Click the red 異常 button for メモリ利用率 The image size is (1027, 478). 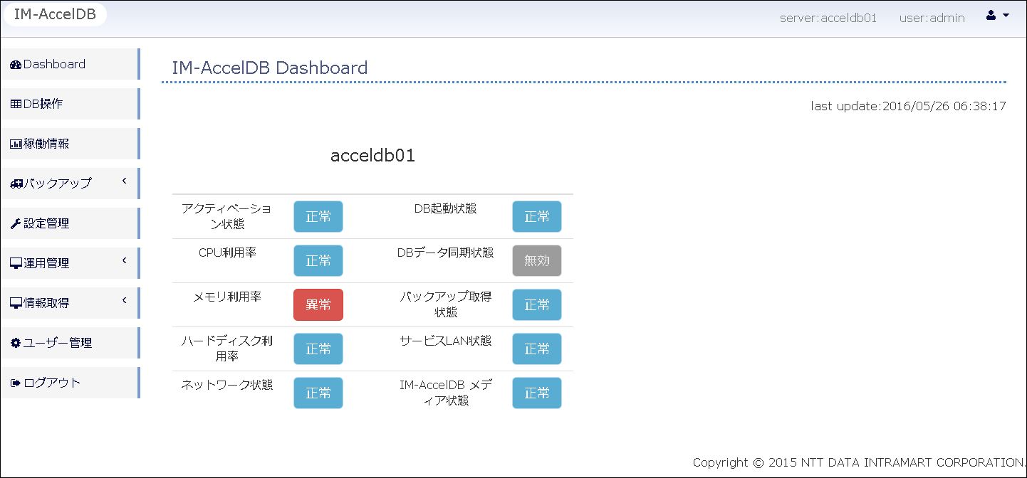click(x=318, y=305)
